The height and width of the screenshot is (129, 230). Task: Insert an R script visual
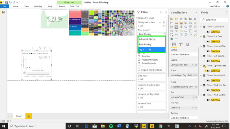190,35
